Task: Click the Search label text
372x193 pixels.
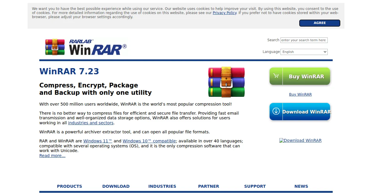Action: [x=273, y=40]
